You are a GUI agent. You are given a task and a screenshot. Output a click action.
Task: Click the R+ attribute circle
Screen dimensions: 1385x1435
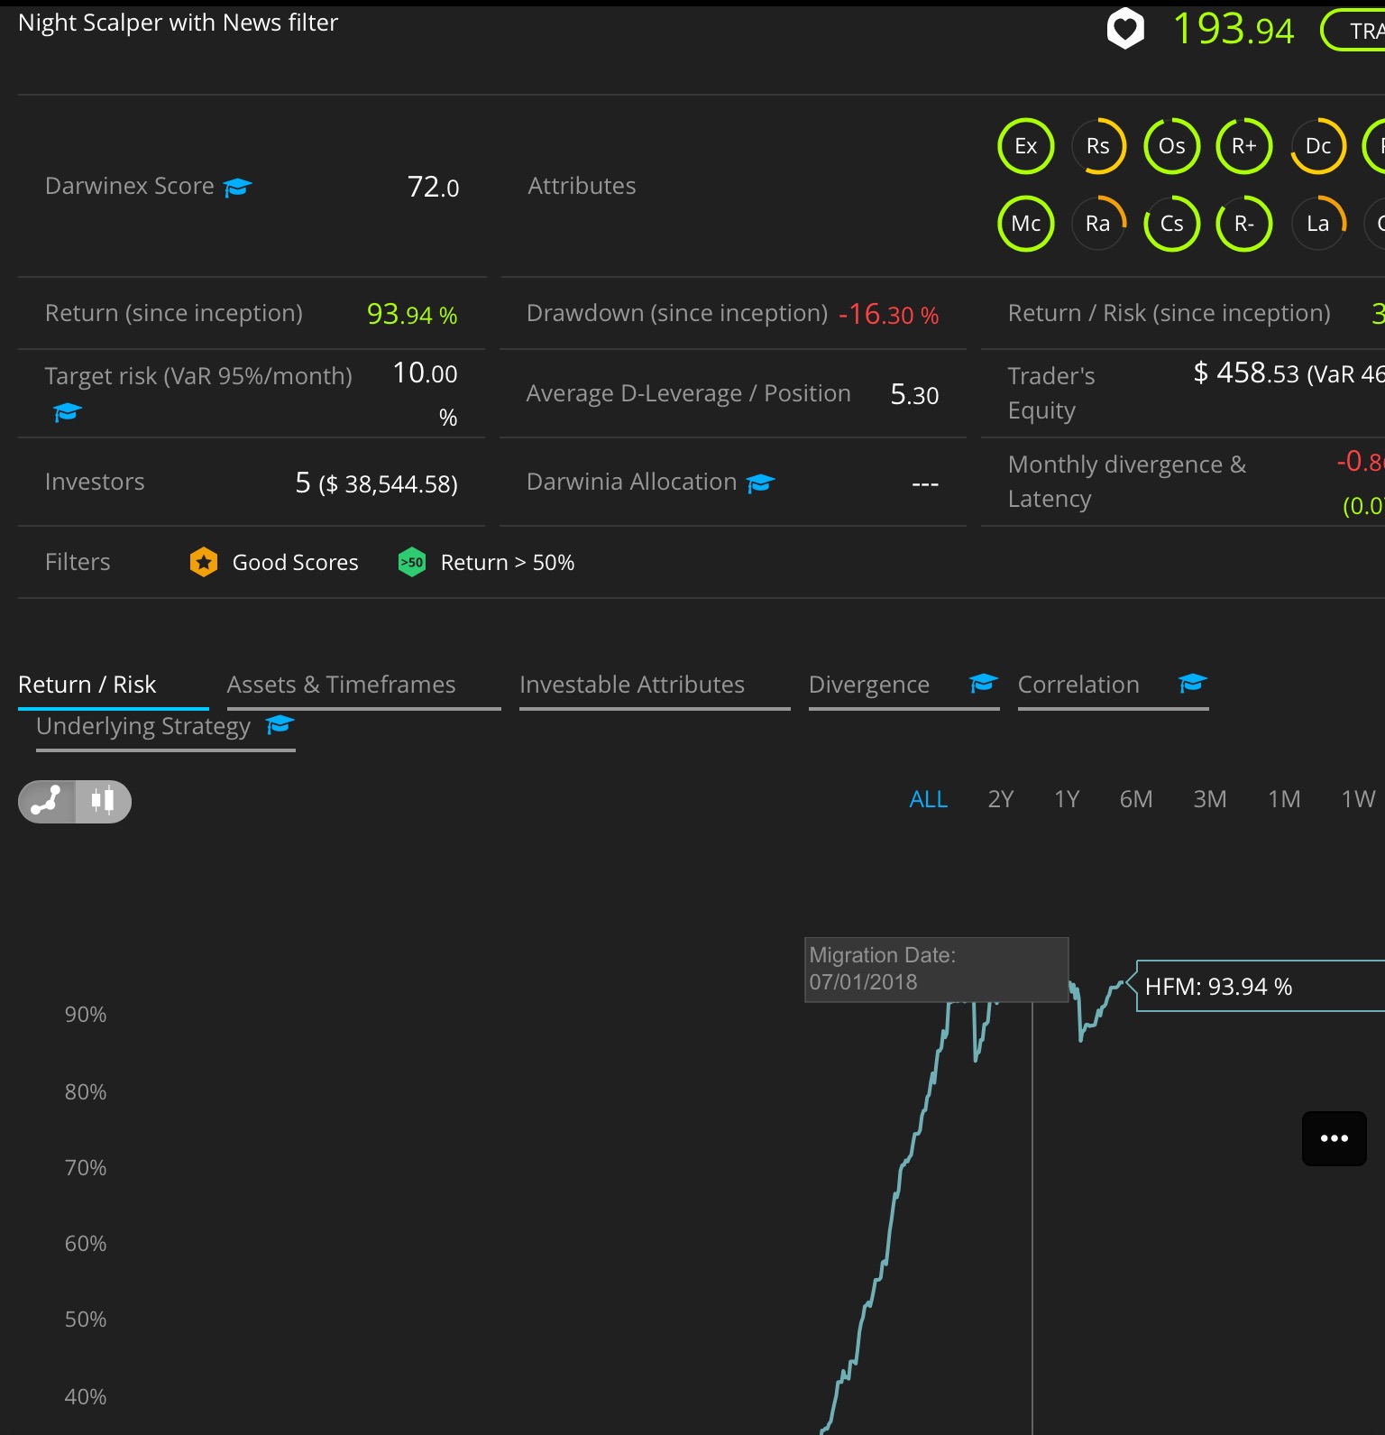tap(1244, 146)
